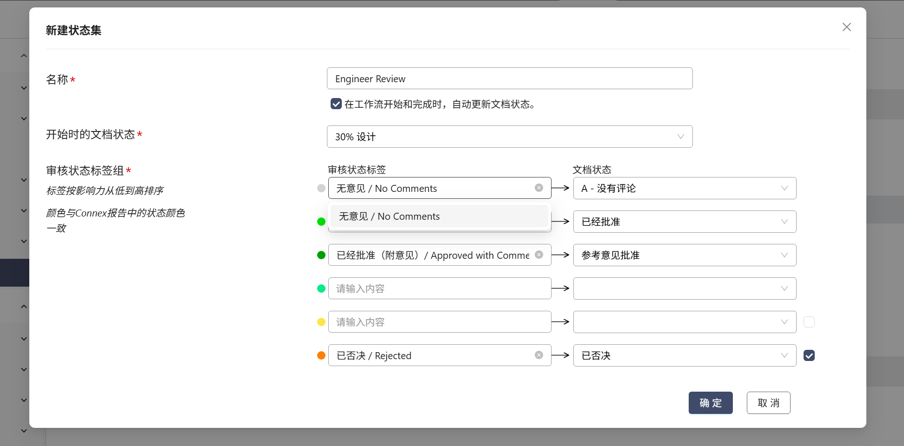The height and width of the screenshot is (446, 904).
Task: Click the dark green status color dot
Action: point(321,255)
